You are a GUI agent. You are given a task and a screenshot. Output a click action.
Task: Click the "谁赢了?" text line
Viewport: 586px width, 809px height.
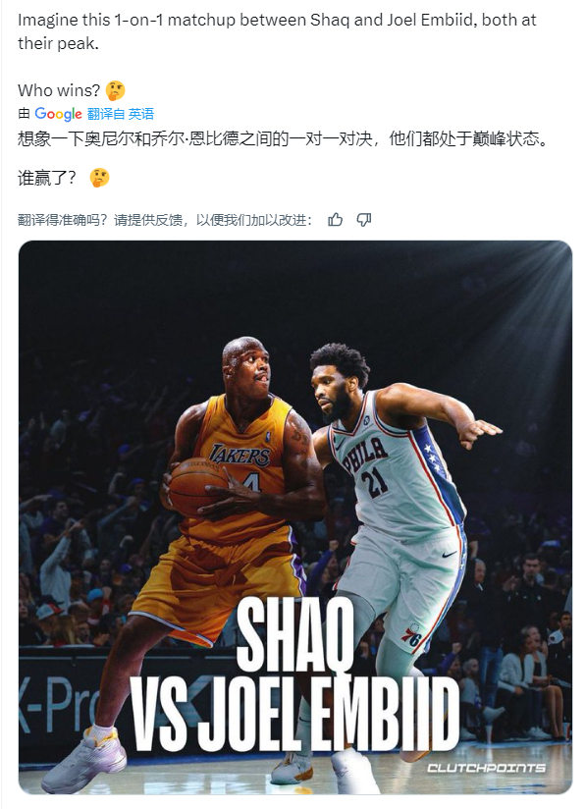click(47, 178)
